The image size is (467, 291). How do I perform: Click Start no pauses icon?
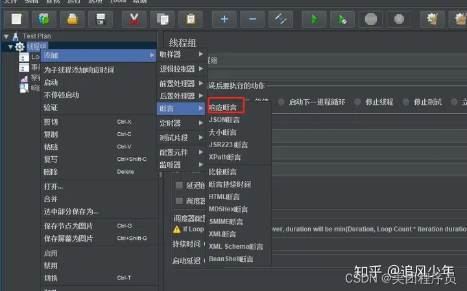[342, 19]
